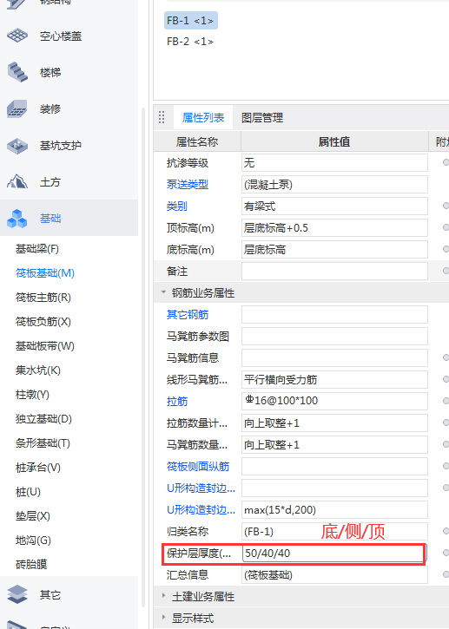Select 桩承台(V) in the component list

coord(37,468)
